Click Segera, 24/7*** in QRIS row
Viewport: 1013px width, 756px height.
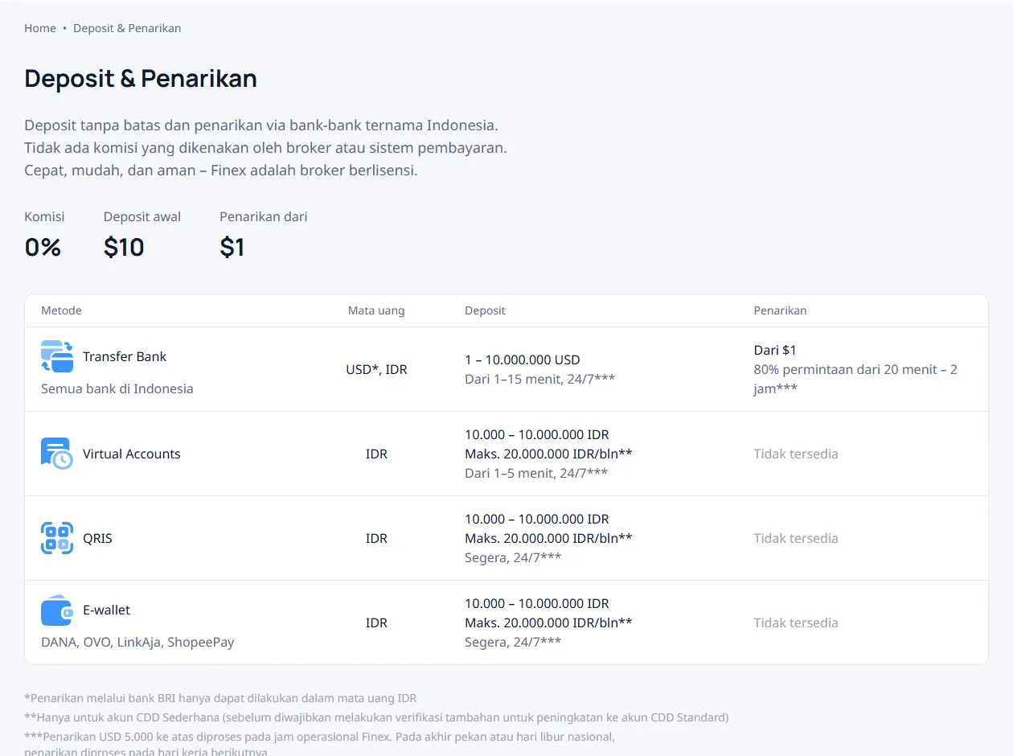[x=513, y=557]
